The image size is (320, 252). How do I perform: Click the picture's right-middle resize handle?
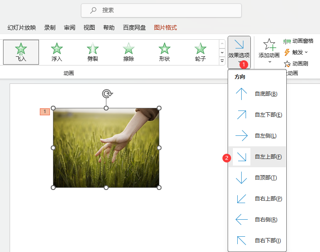click(x=159, y=148)
